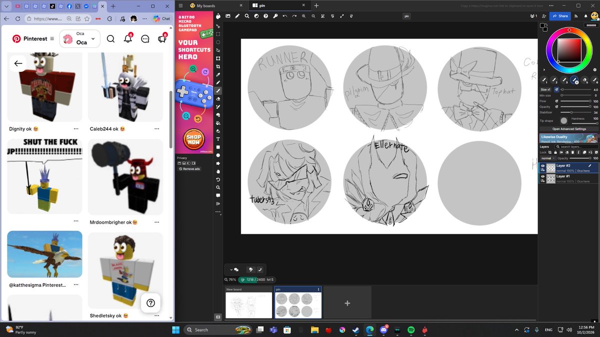600x337 pixels.
Task: Click the Stabilizer slider
Action: click(x=575, y=112)
